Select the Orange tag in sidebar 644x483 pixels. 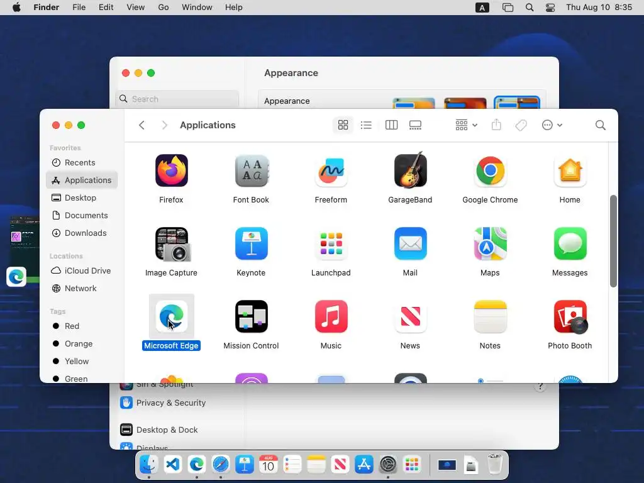(x=82, y=344)
